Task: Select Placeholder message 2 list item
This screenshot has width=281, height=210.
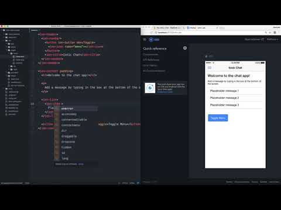Action: click(x=235, y=98)
